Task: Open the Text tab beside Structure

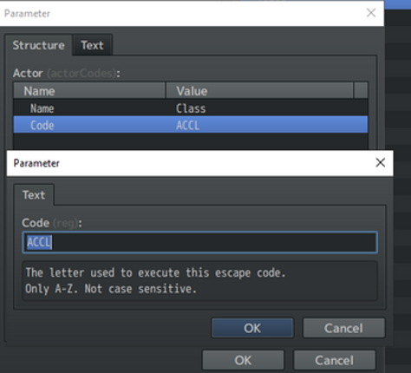Action: coord(92,45)
